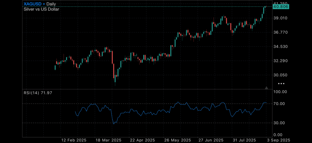Open RSI(14) 71.97 indicator settings
Viewport: 312px width, 143px height.
click(x=38, y=93)
